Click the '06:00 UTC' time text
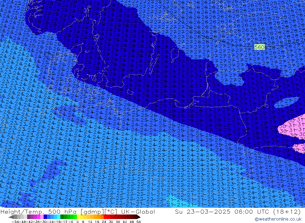This screenshot has width=305, height=223. click(x=252, y=211)
